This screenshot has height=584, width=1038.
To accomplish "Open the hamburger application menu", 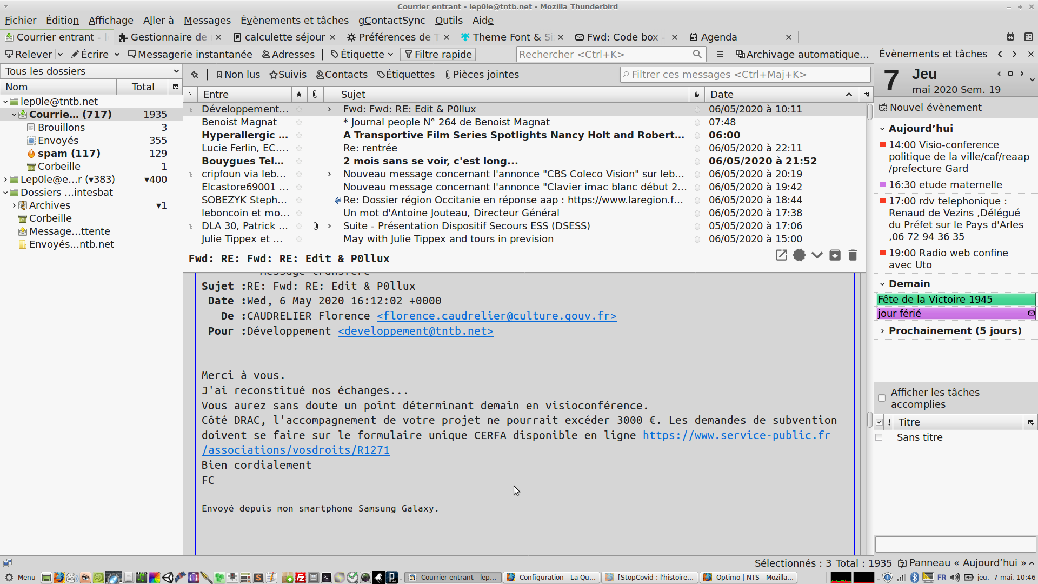I will 720,54.
